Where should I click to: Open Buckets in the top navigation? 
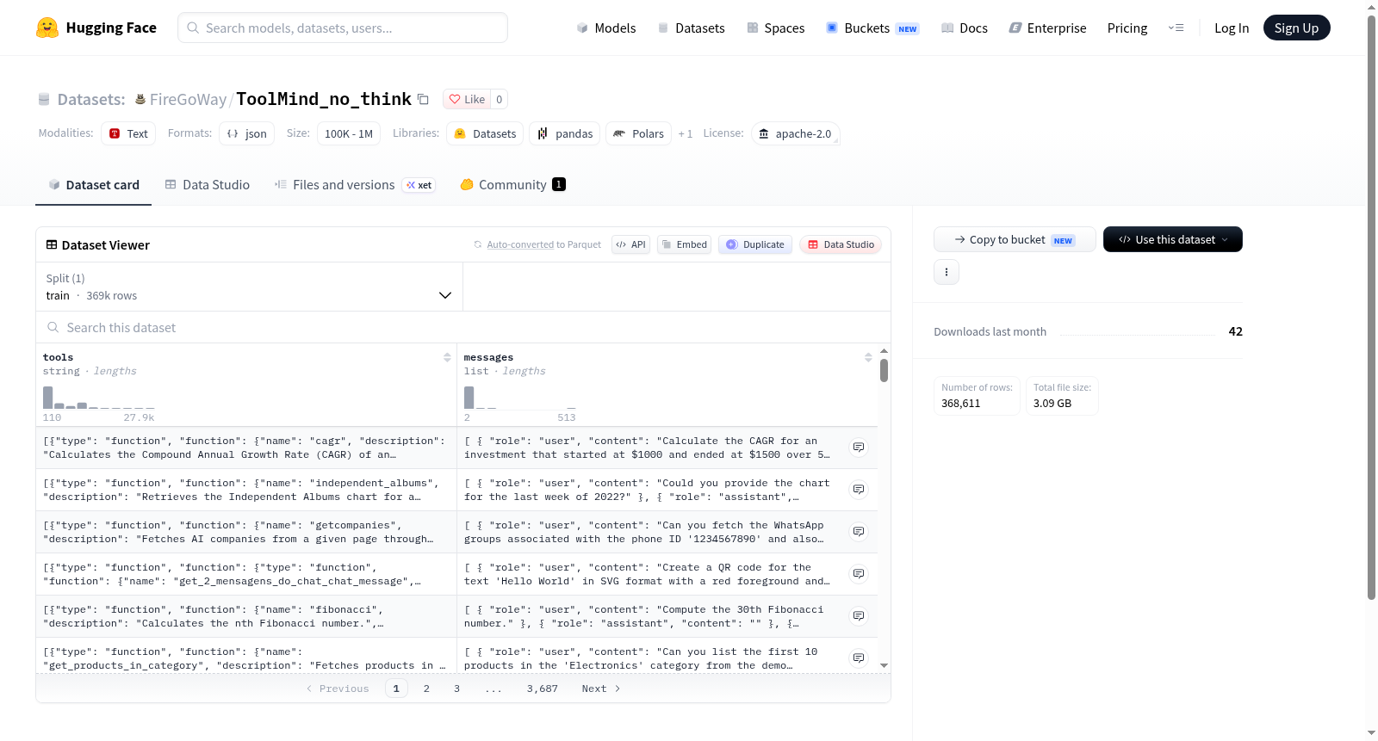coord(872,28)
